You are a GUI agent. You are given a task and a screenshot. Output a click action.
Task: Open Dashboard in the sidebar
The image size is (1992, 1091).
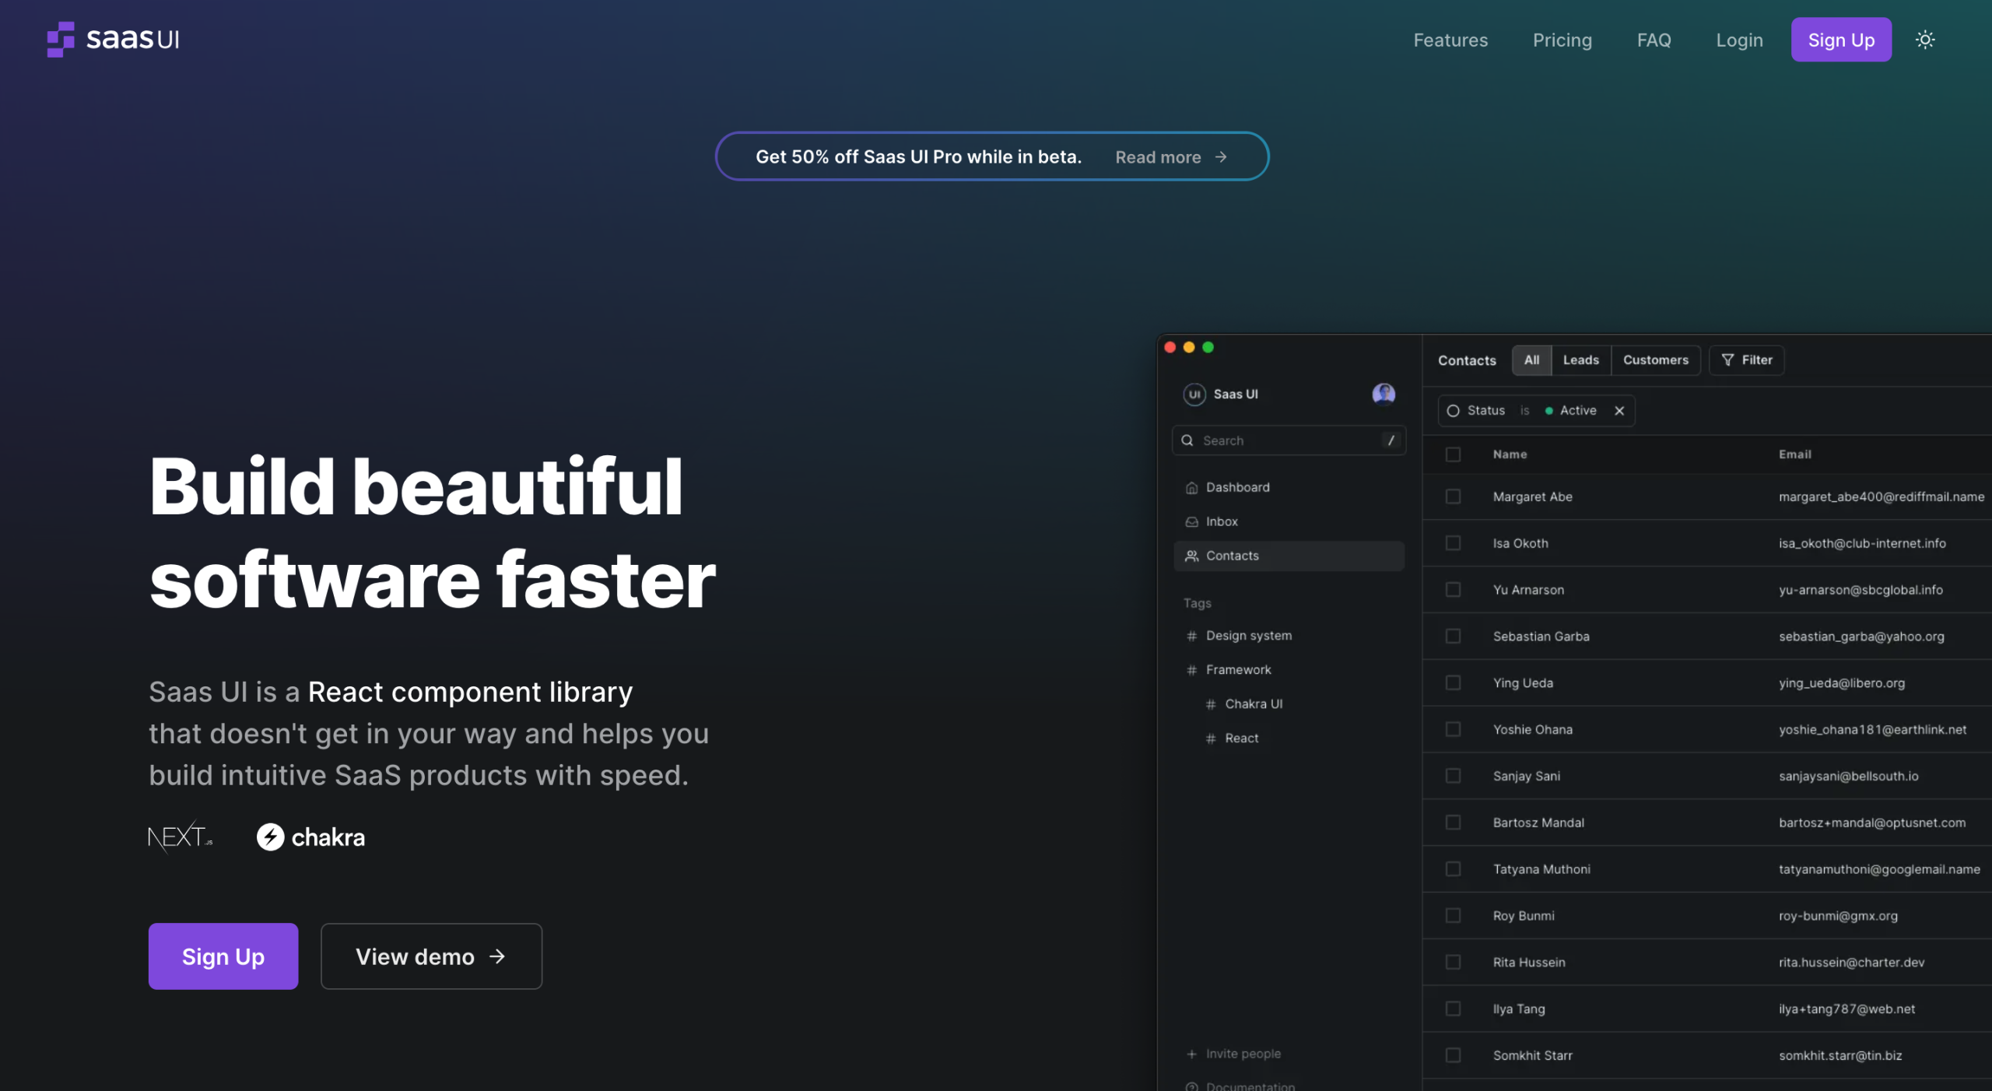[x=1289, y=487]
